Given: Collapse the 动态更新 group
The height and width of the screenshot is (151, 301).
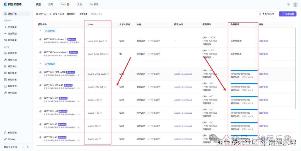Looking at the screenshot, I should 40,31.
